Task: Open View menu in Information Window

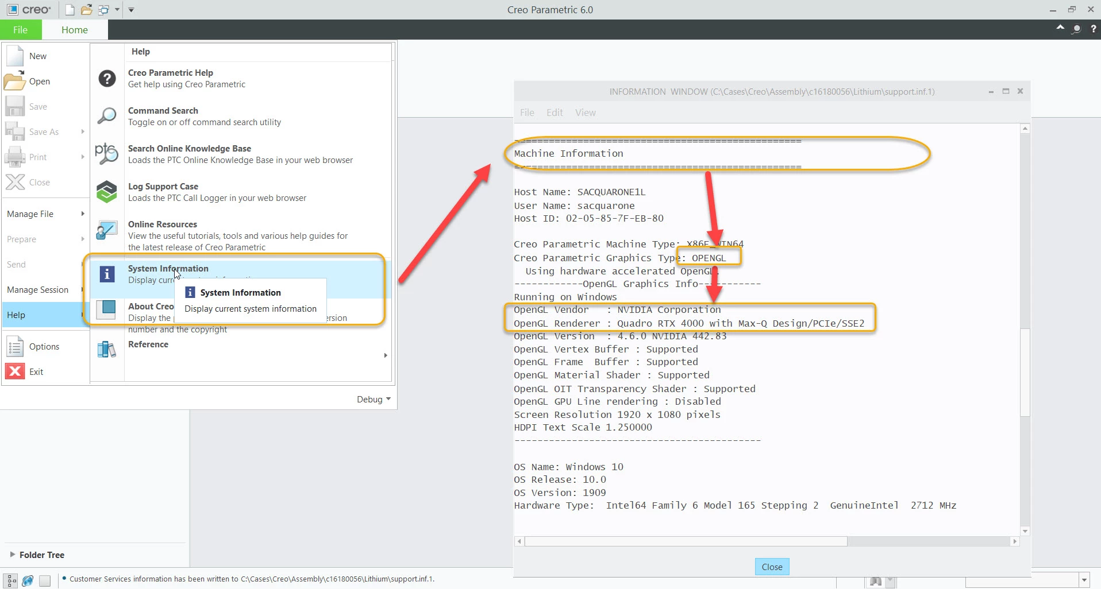Action: click(x=586, y=113)
